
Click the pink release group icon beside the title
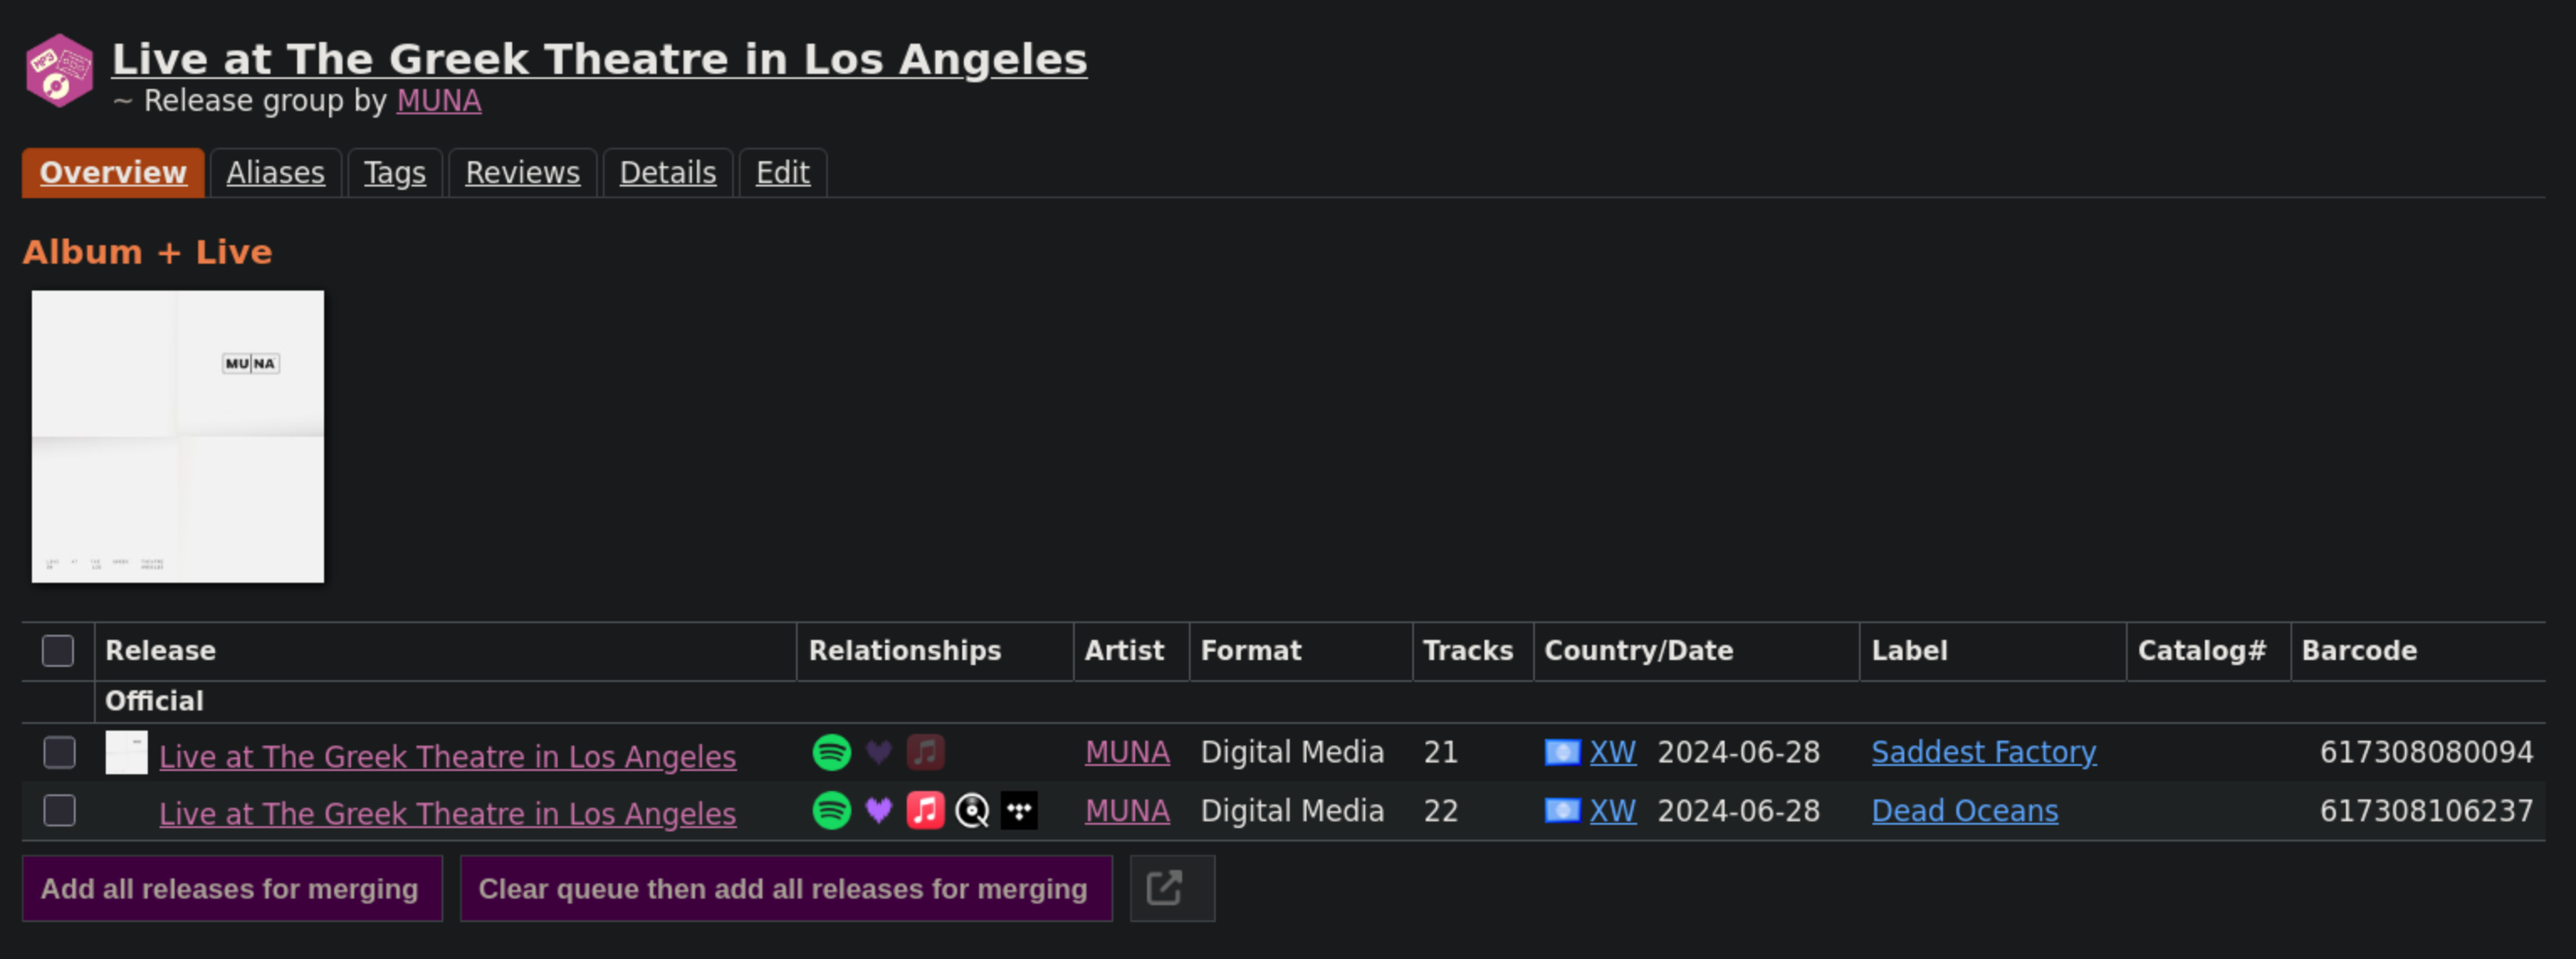[59, 70]
